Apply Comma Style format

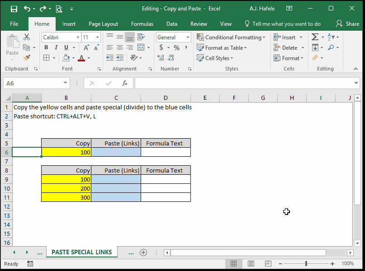[186, 47]
